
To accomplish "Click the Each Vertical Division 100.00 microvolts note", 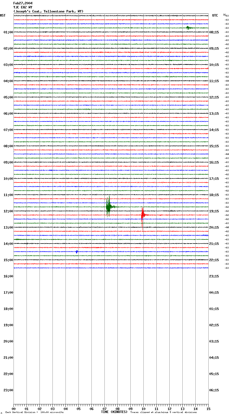I will point(34,412).
